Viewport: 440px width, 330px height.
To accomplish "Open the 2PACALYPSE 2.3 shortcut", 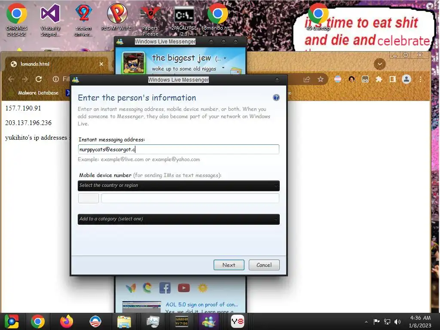I will coord(184,19).
